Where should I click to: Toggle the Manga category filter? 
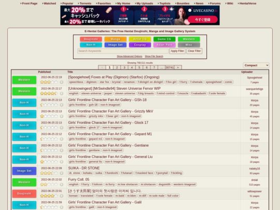click(x=115, y=39)
